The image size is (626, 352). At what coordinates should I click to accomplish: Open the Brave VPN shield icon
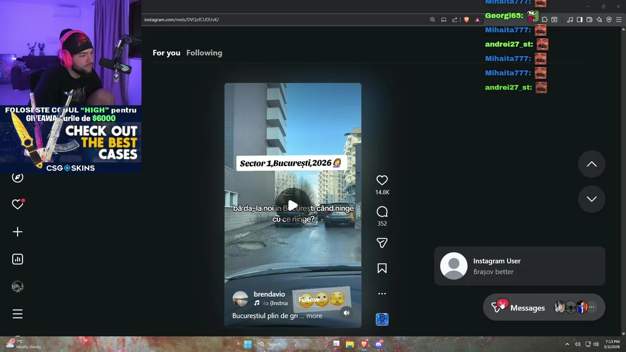pyautogui.click(x=609, y=20)
